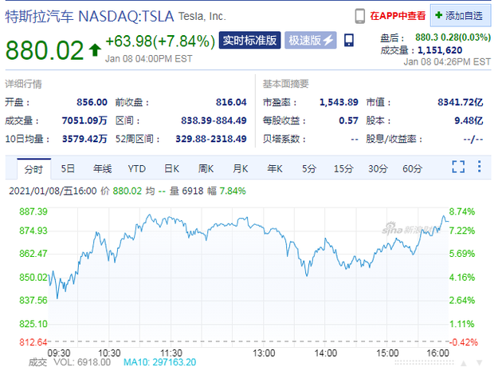Click the Tesla, Inc. company name

tap(202, 16)
